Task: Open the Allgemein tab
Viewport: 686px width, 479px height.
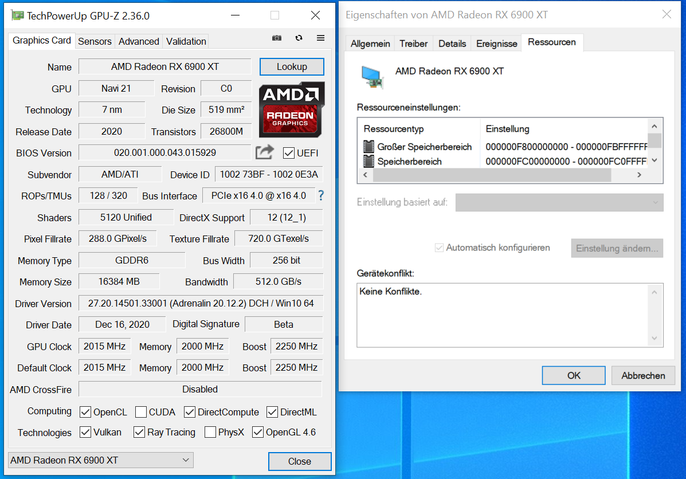Action: 370,44
